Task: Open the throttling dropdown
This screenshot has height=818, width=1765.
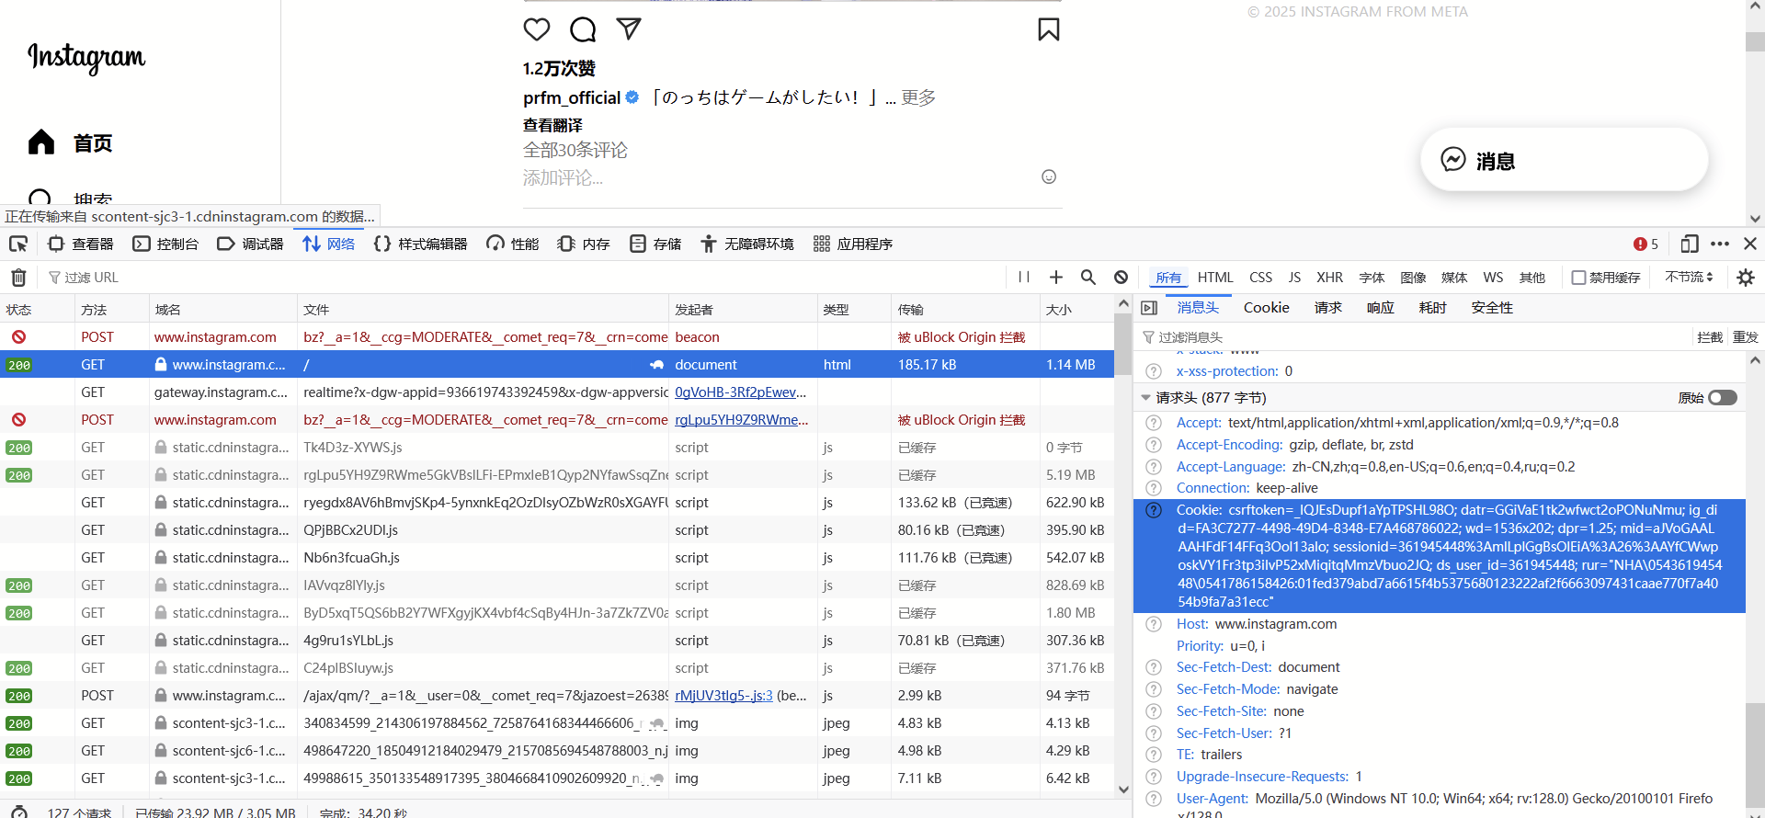Action: coord(1689,277)
